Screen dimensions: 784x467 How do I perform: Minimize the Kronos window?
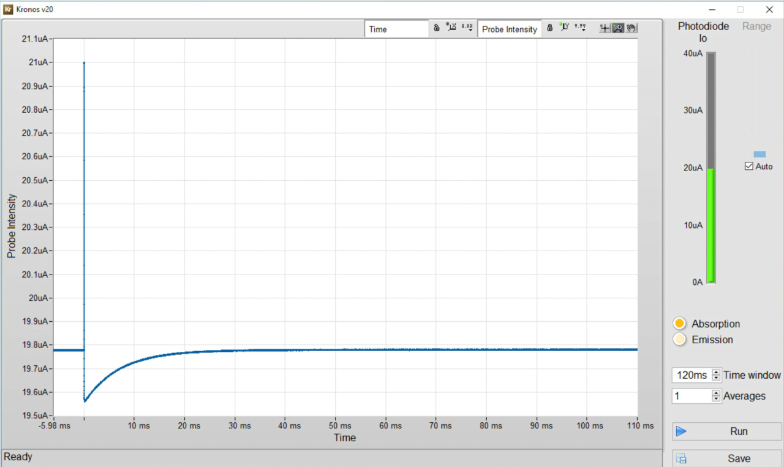click(712, 9)
